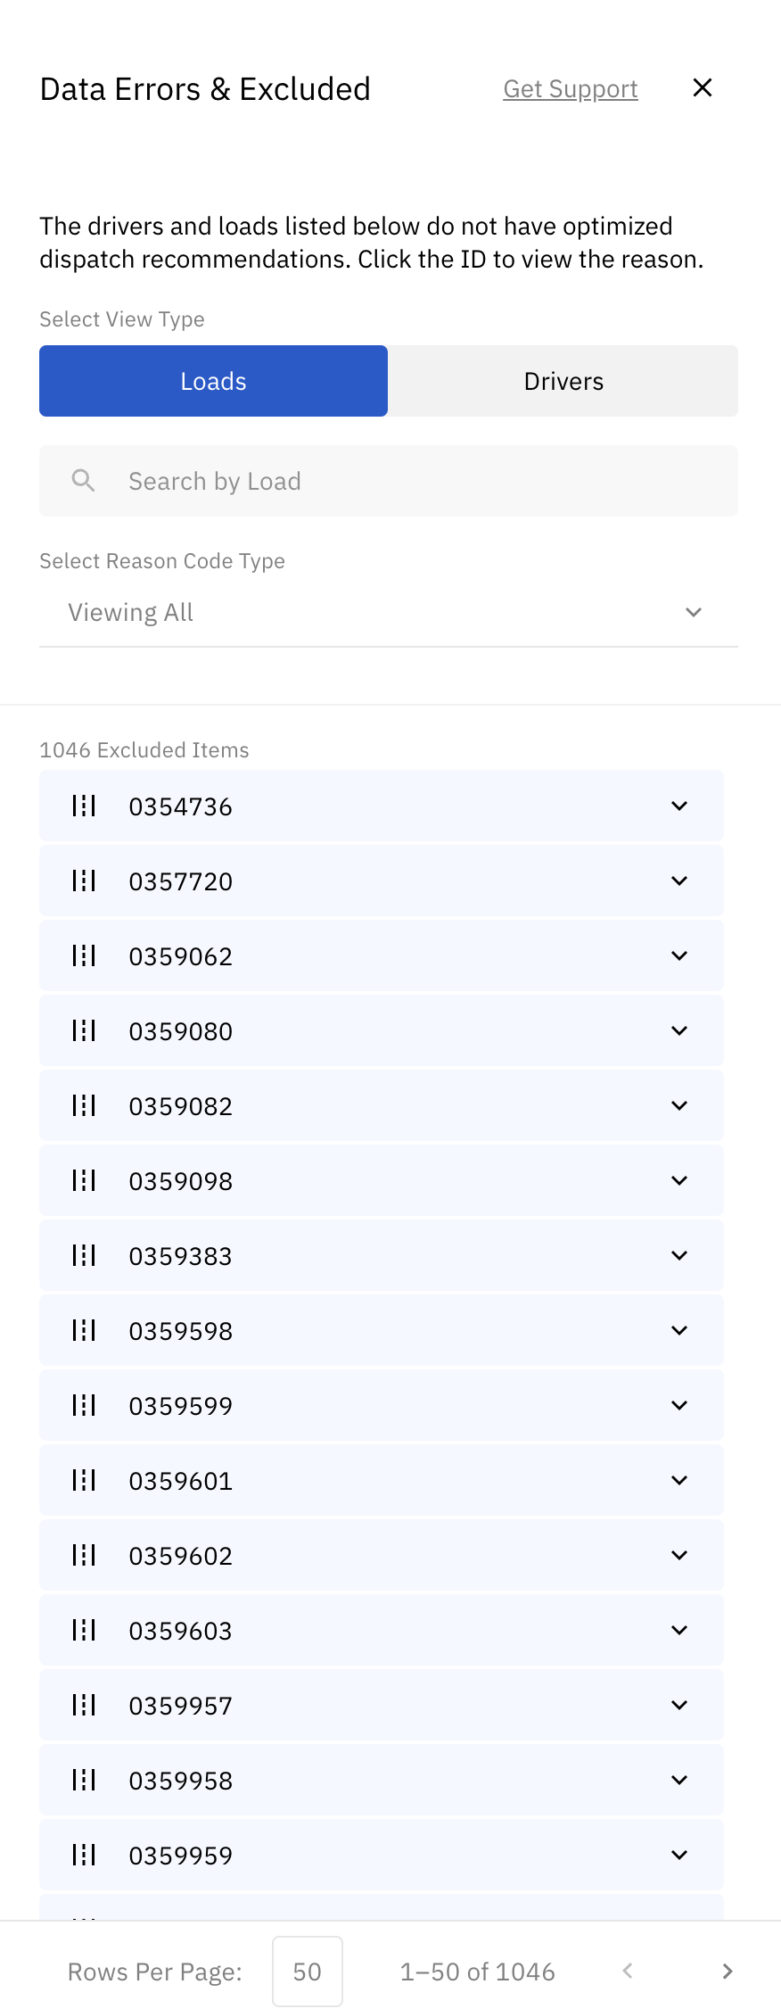Image resolution: width=781 pixels, height=2009 pixels.
Task: Switch view type to Drivers
Action: coord(563,381)
